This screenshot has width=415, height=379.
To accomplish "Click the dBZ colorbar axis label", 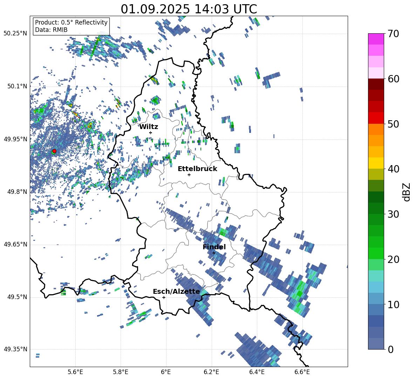I will [407, 192].
